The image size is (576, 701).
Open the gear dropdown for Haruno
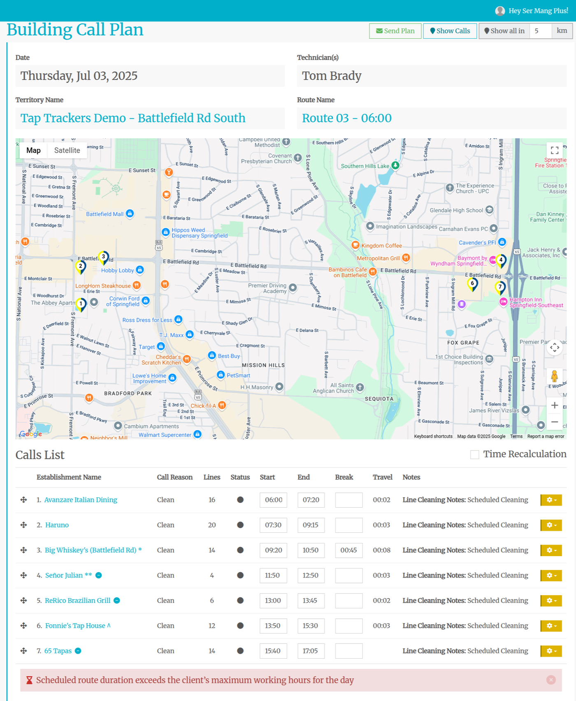tap(551, 525)
